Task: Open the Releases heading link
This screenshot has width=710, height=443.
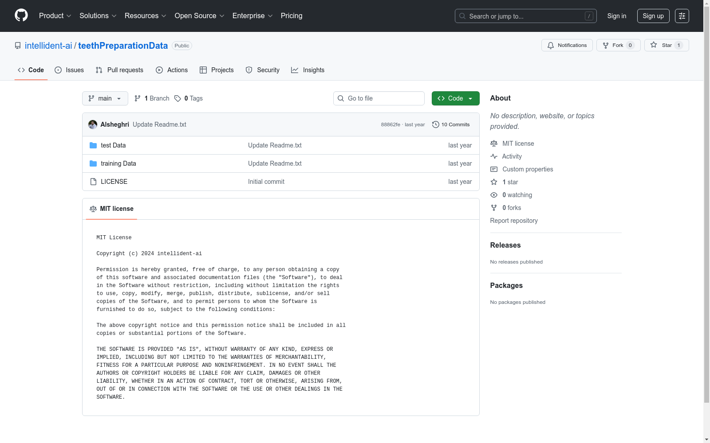Action: pyautogui.click(x=505, y=245)
